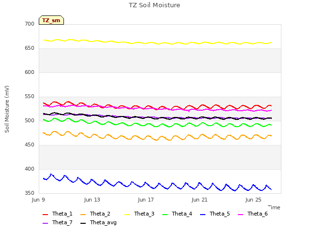
Task: Click the green Theta_4 legend swatch
Action: pyautogui.click(x=165, y=215)
